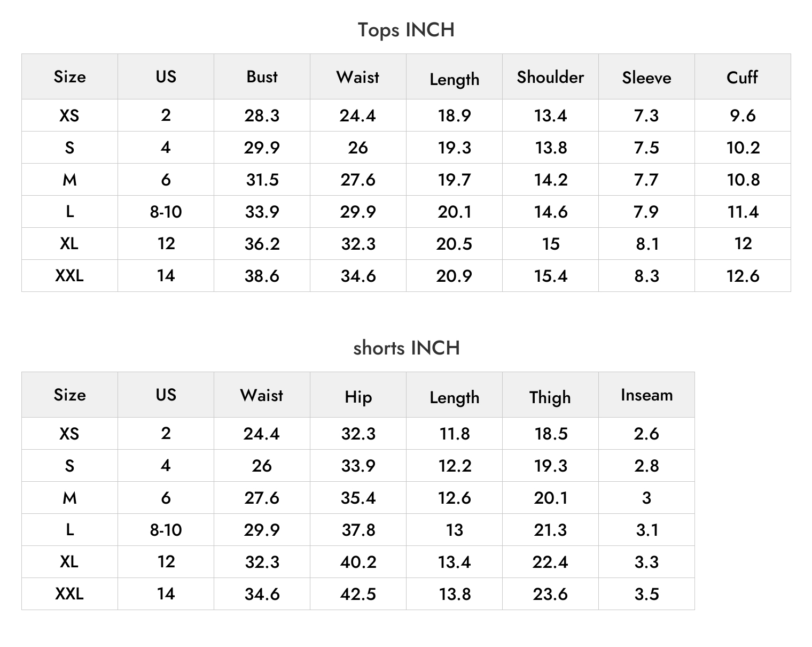Click the Inseam column header
Image resolution: width=812 pixels, height=647 pixels.
coord(646,395)
